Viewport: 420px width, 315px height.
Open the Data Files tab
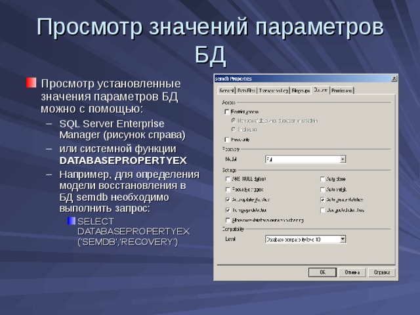(246, 91)
